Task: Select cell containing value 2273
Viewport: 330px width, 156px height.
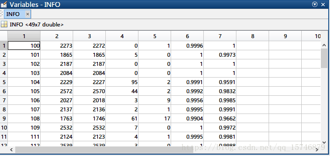Action: pos(57,45)
